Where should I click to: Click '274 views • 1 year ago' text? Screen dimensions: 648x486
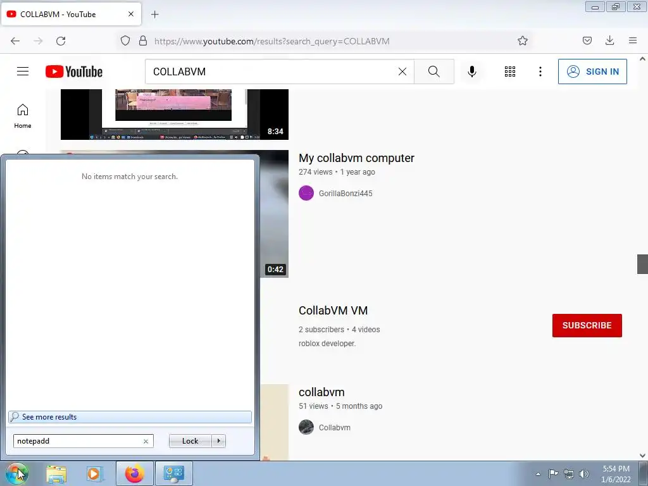point(337,172)
